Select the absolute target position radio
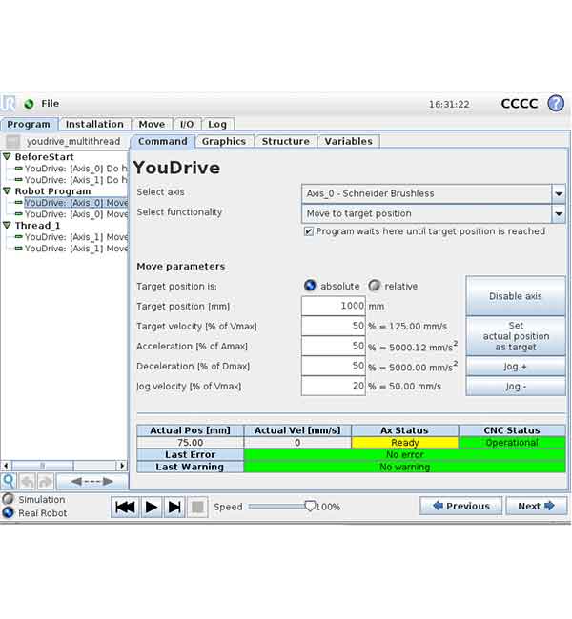Viewport: 572px width, 619px height. pyautogui.click(x=310, y=285)
